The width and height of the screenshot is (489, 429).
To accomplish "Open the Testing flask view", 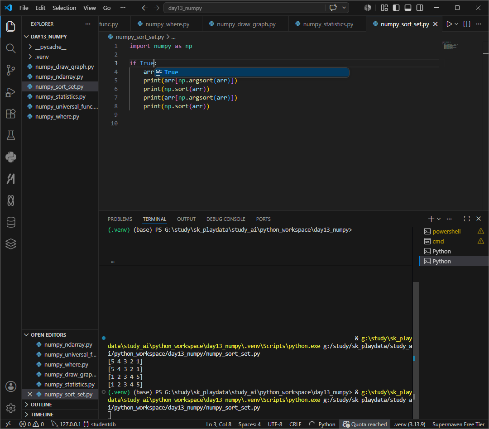I will [x=10, y=136].
